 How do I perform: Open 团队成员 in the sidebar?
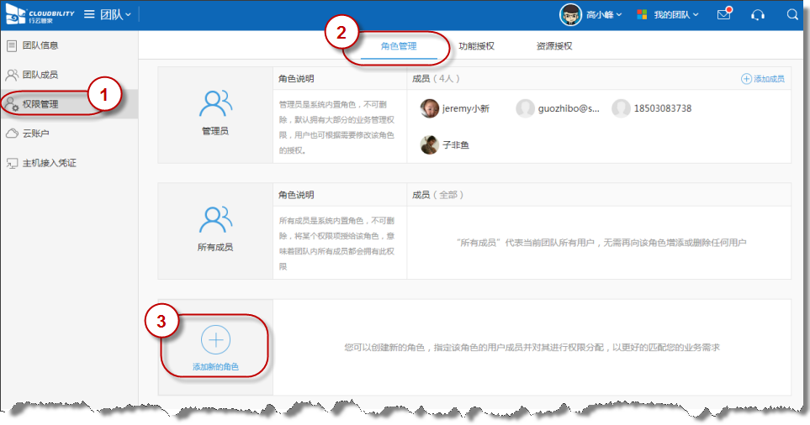[40, 75]
